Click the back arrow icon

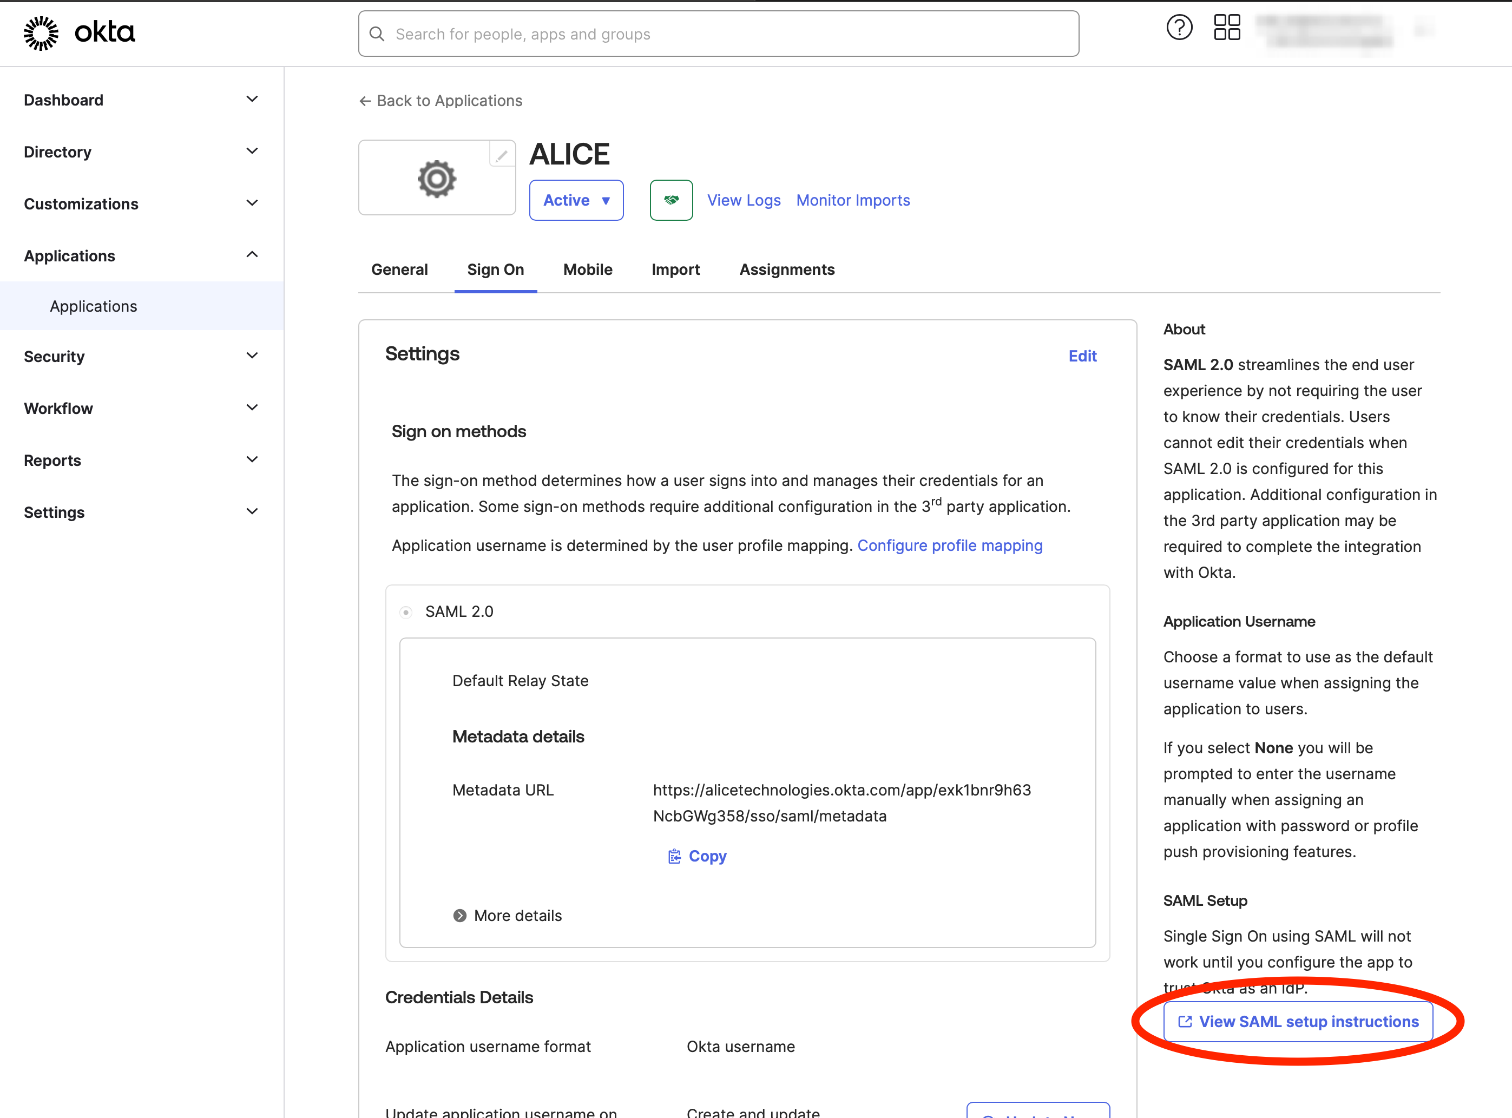(x=365, y=101)
